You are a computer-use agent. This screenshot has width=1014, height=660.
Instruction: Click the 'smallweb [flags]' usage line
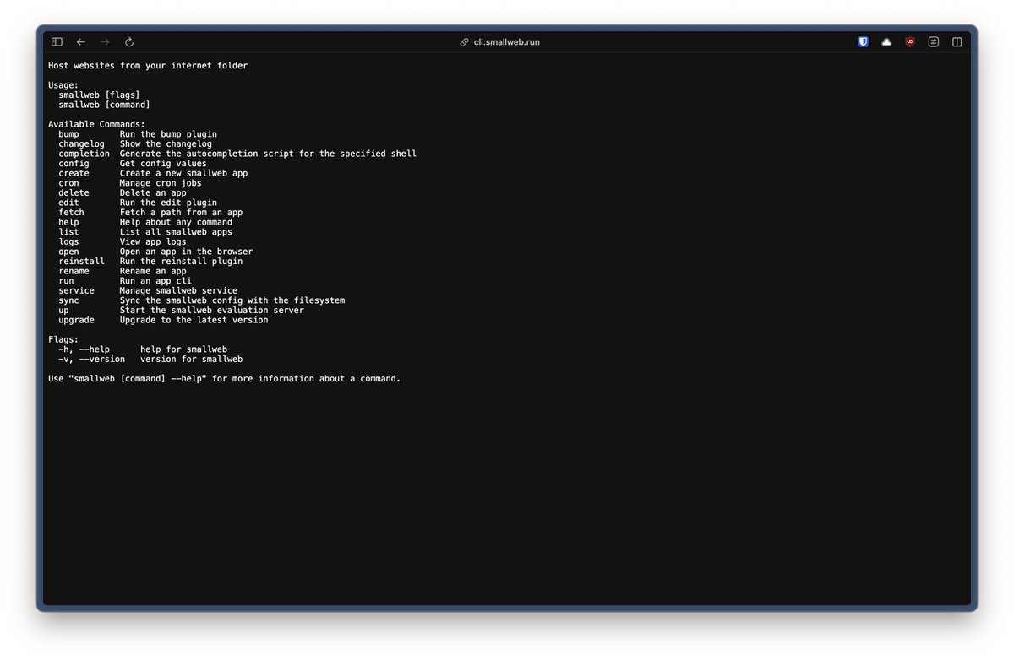(x=99, y=95)
